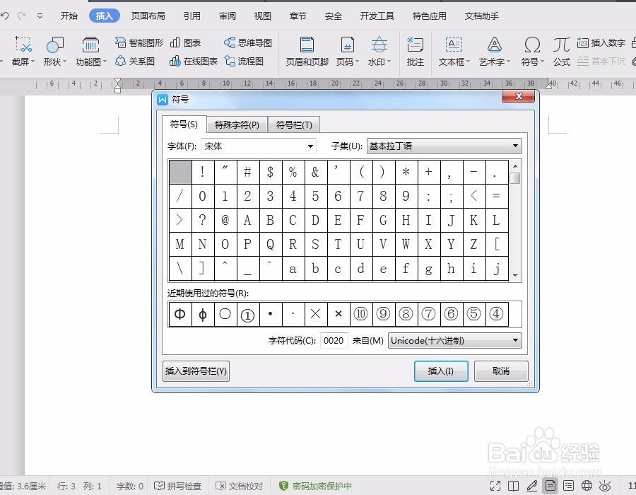
Task: Toggle 文档校对 document proofing in status bar
Action: coord(240,487)
